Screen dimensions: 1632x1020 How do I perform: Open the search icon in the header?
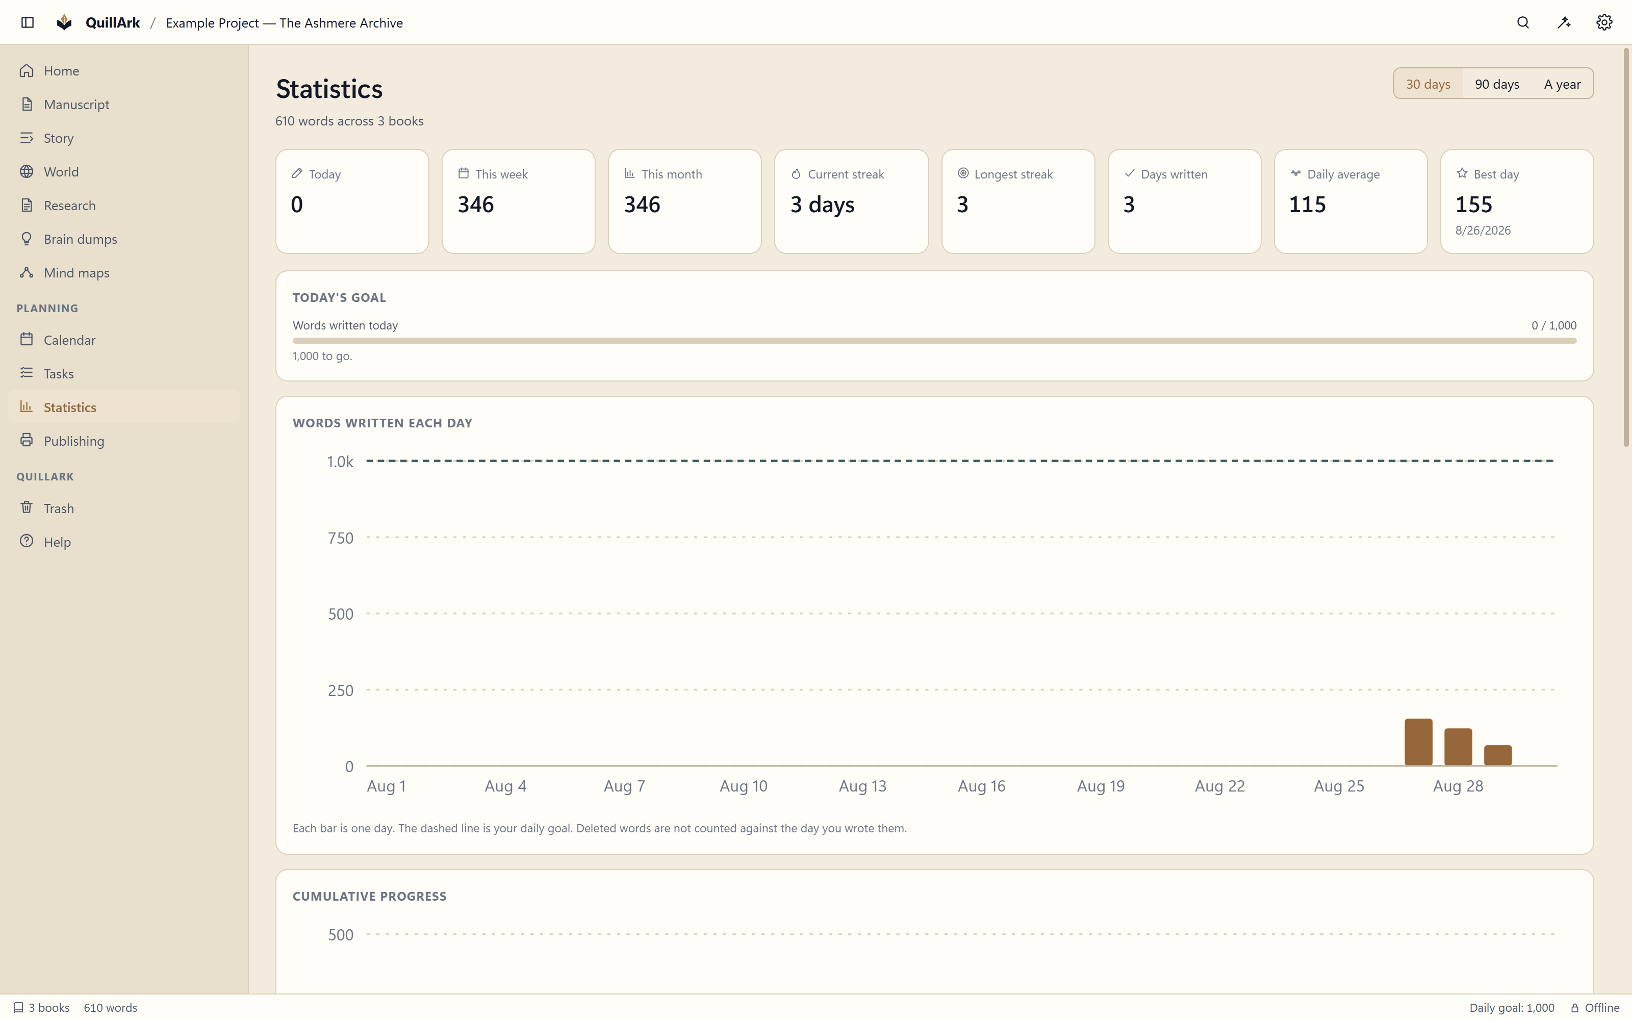coord(1523,22)
